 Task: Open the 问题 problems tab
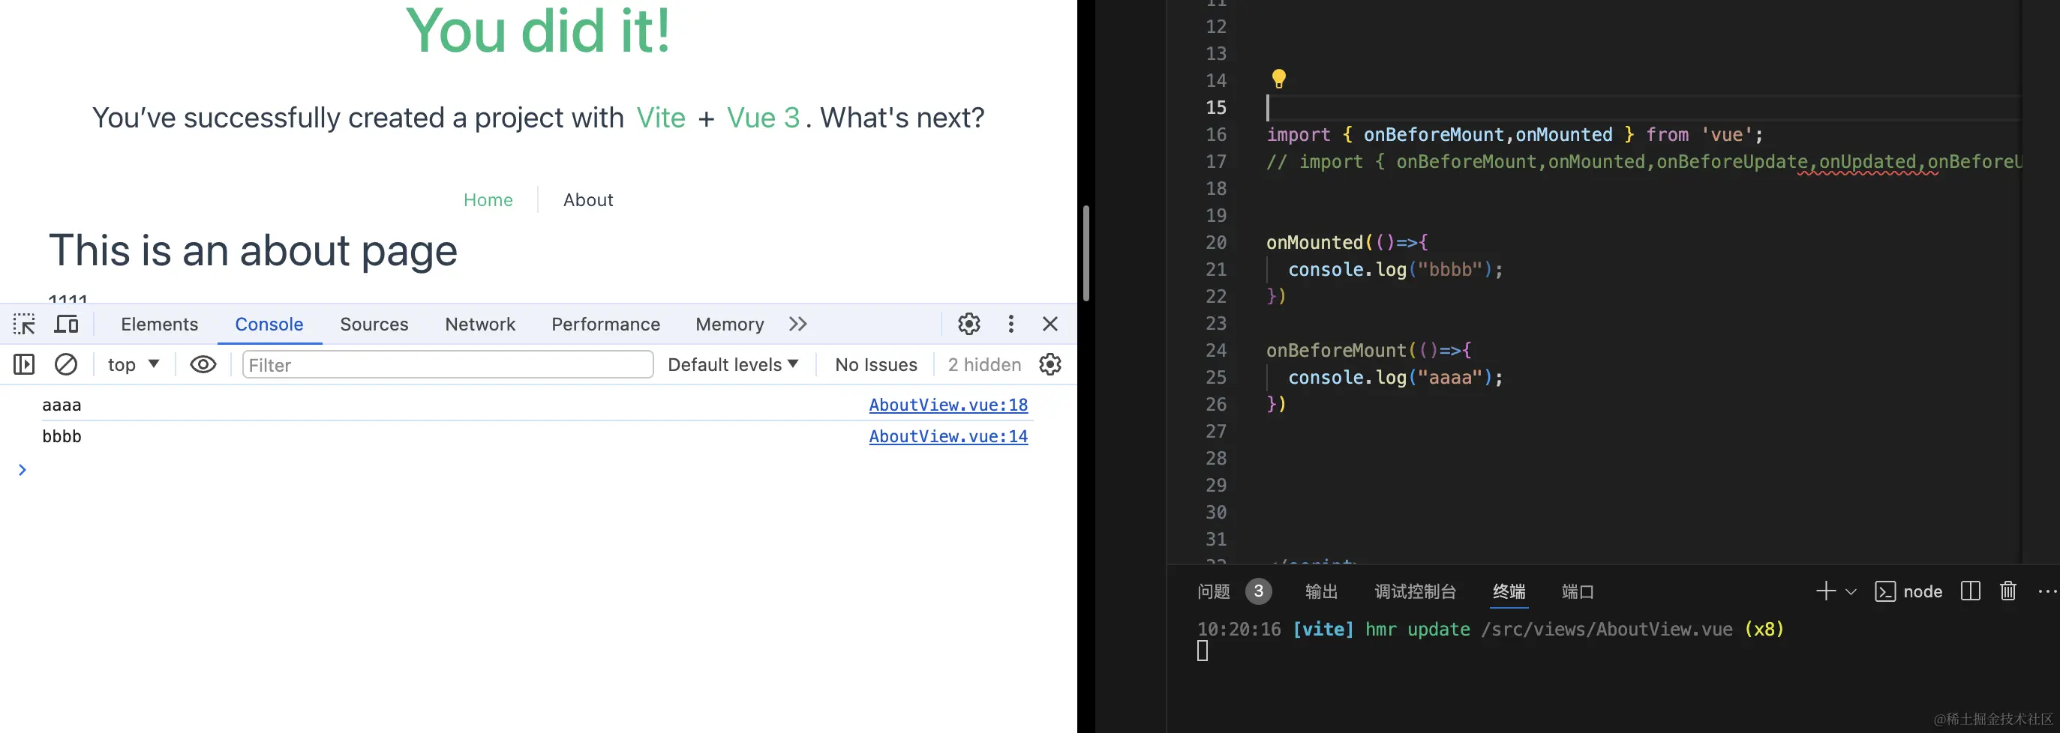(1213, 591)
